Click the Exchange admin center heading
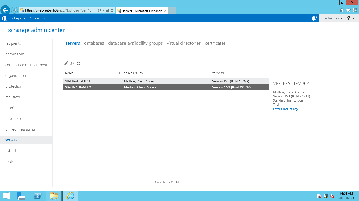This screenshot has width=359, height=201. pyautogui.click(x=35, y=30)
